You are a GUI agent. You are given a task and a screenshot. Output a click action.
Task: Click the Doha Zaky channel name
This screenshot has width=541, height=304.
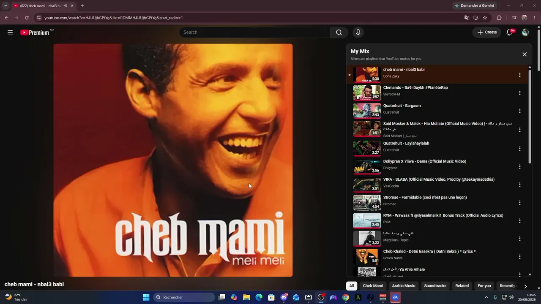[x=391, y=76]
